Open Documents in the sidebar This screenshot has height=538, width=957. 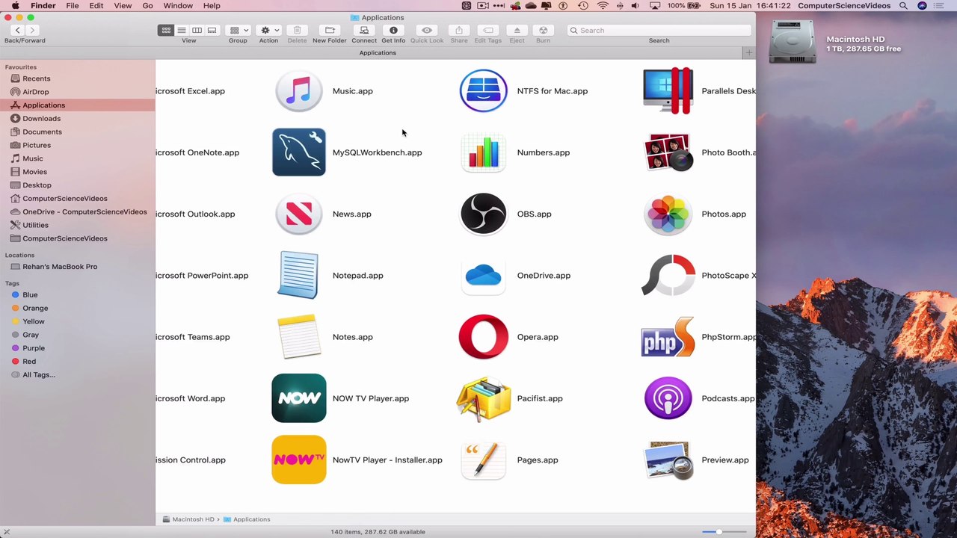[x=42, y=132]
